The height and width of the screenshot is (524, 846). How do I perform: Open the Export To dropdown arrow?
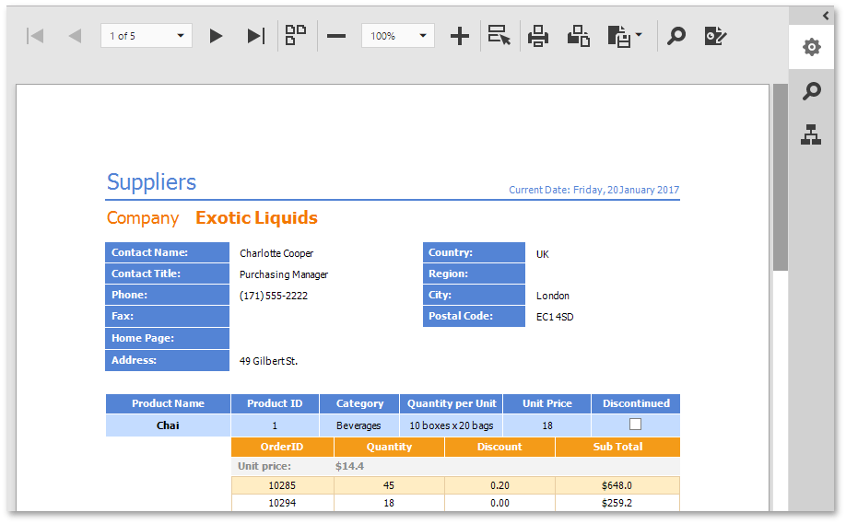pyautogui.click(x=640, y=36)
